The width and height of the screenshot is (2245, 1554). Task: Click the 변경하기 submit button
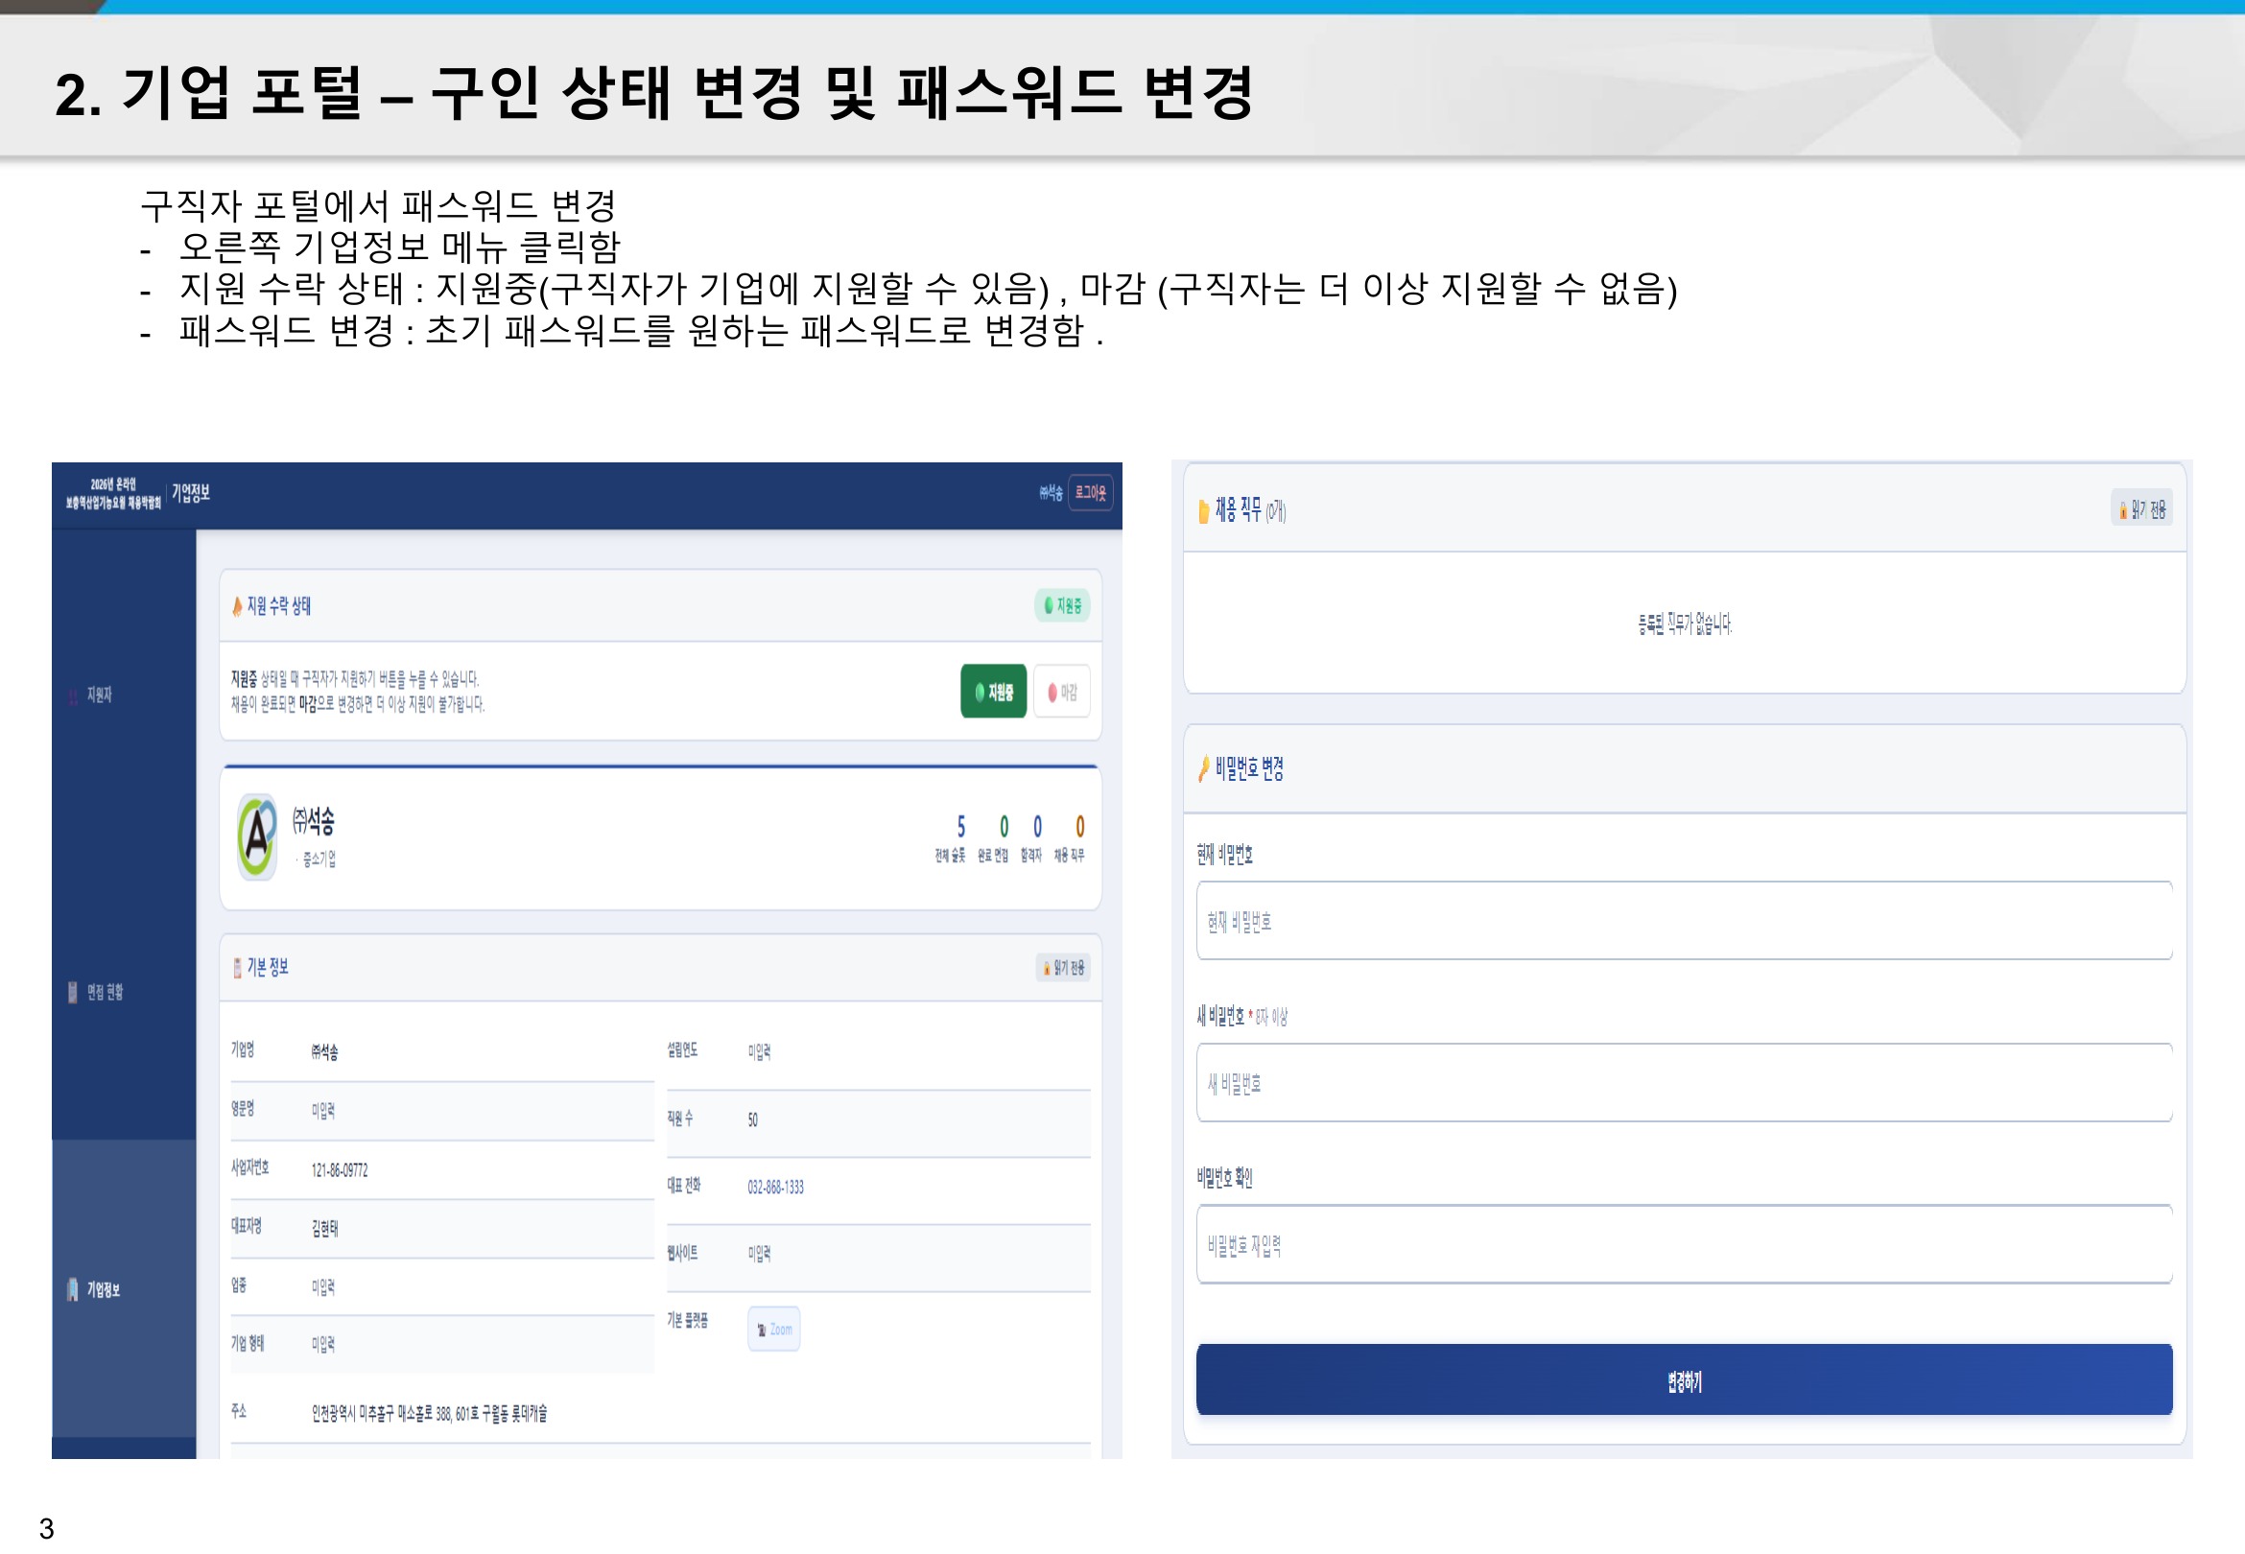pos(1683,1379)
